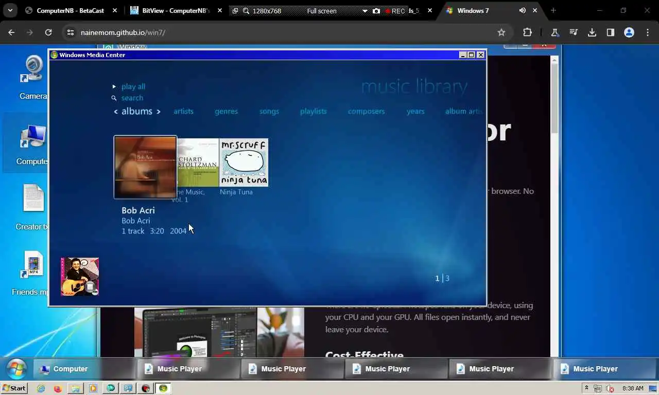The height and width of the screenshot is (395, 659).
Task: Open the media controls icon in Chrome
Action: 574,32
